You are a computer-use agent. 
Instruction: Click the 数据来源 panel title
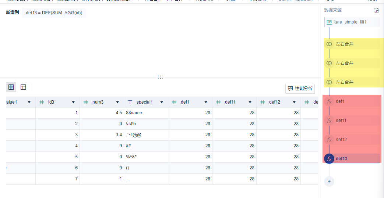tap(333, 10)
